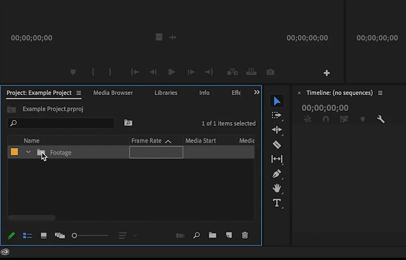Open the Button Editor plus icon
The width and height of the screenshot is (406, 260).
coord(326,73)
